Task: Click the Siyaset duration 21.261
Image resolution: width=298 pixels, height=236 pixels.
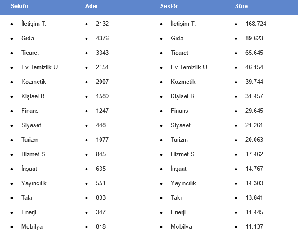Action: (254, 125)
